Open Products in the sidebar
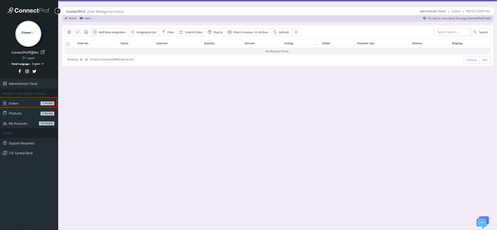This screenshot has height=230, width=497. (x=15, y=113)
